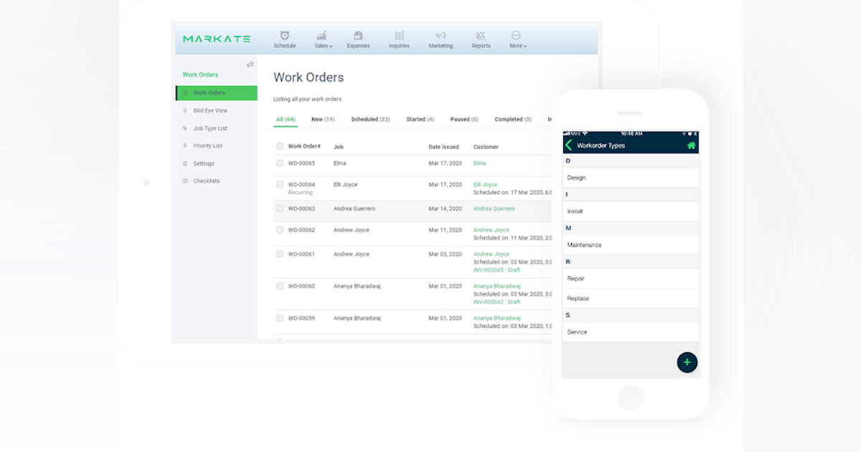This screenshot has width=861, height=452.
Task: Open Andrew Joyce customer link in WO-00061 row
Action: tap(491, 254)
